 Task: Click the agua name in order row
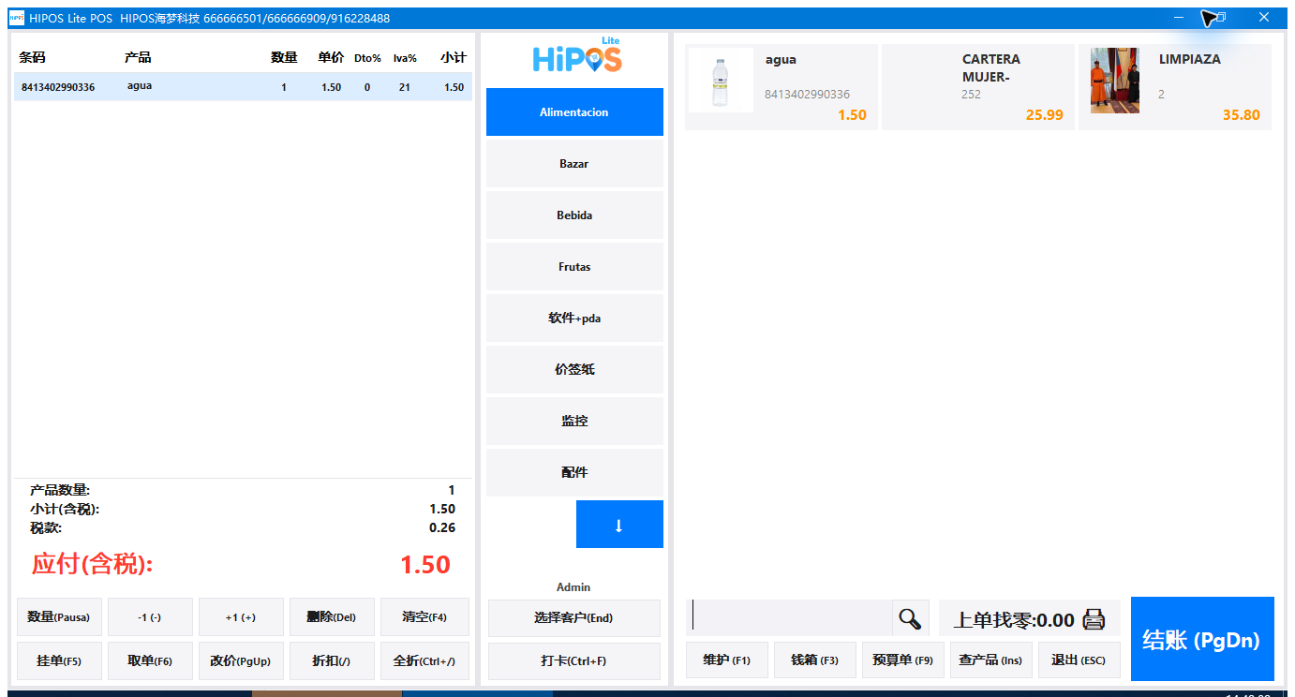(140, 86)
